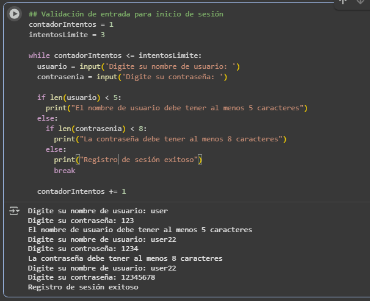370x301 pixels.
Task: Click the print about 8 caracteres password
Action: pos(170,139)
